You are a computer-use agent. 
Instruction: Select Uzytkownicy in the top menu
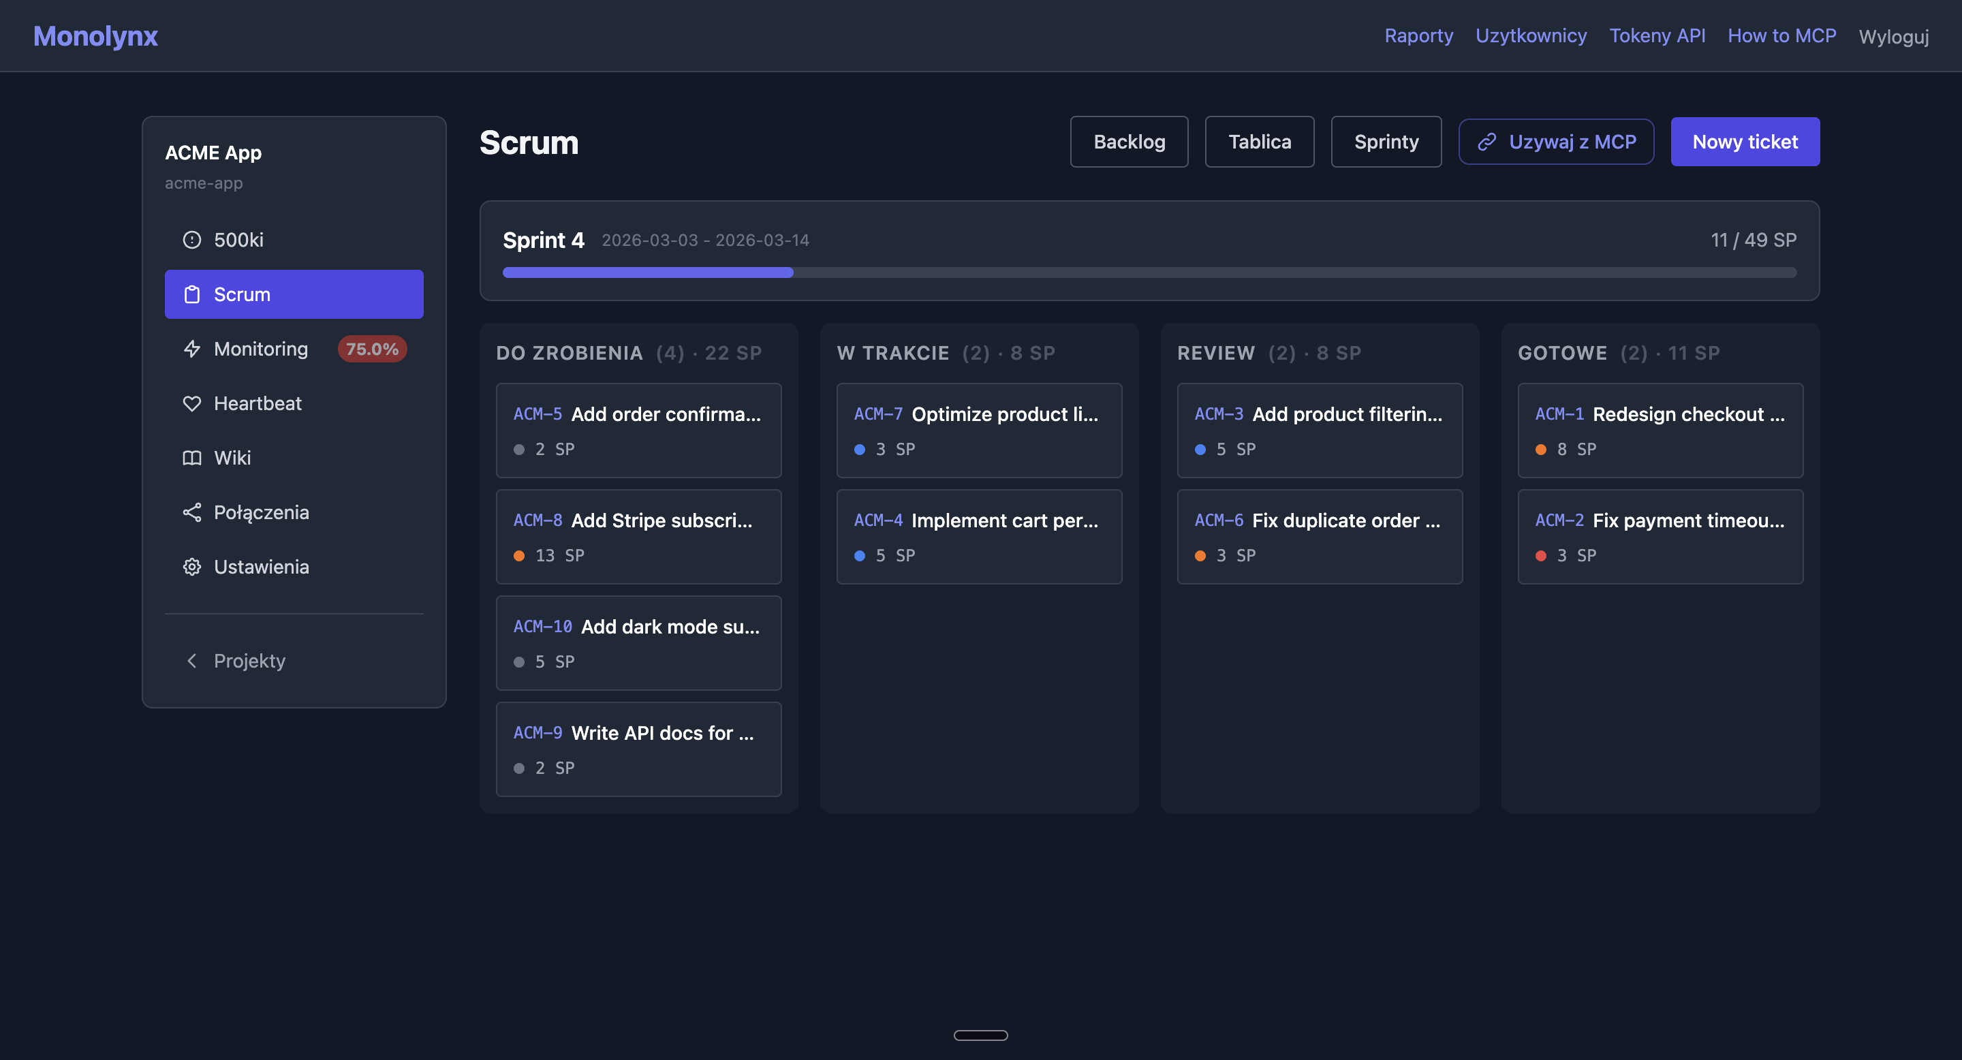coord(1531,35)
